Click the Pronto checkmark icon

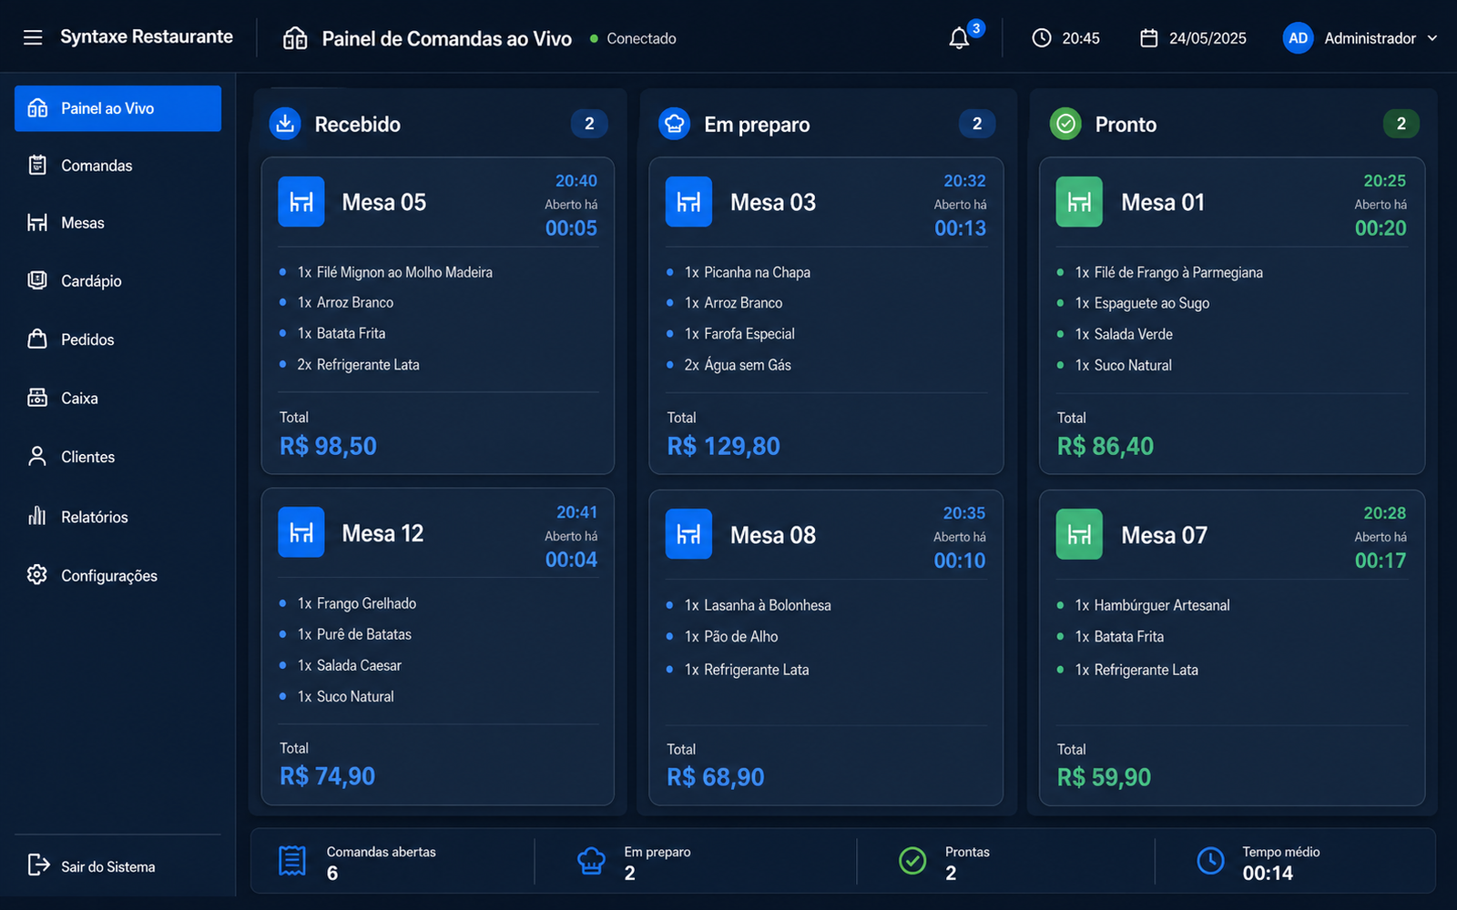pyautogui.click(x=1065, y=124)
